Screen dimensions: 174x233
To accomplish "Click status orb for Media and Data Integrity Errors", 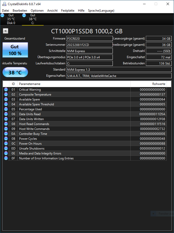I will (6, 153).
